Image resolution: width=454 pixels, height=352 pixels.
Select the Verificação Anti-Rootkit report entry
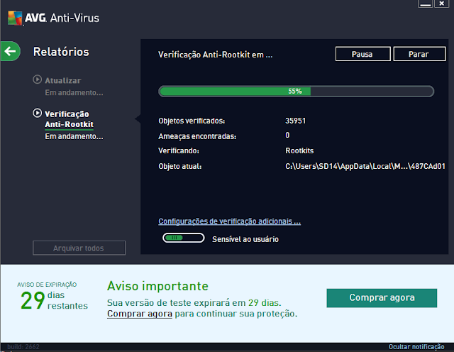(x=69, y=119)
